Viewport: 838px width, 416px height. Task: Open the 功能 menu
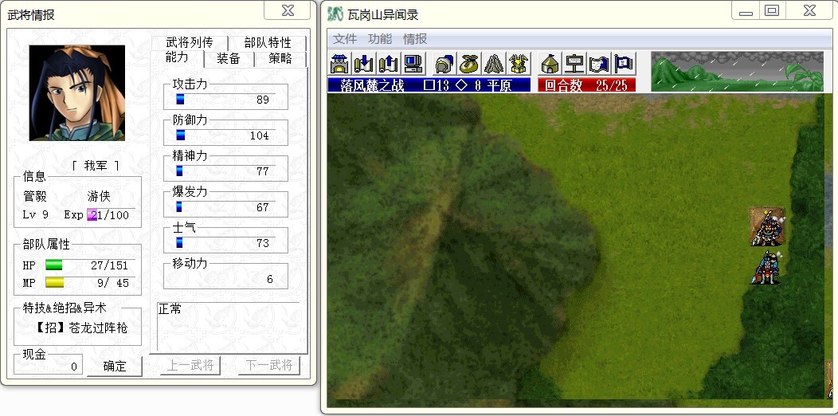pos(380,39)
